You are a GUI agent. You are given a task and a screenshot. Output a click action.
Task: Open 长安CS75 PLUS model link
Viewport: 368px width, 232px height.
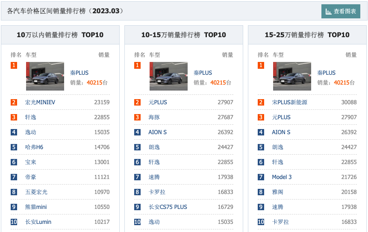(x=168, y=207)
